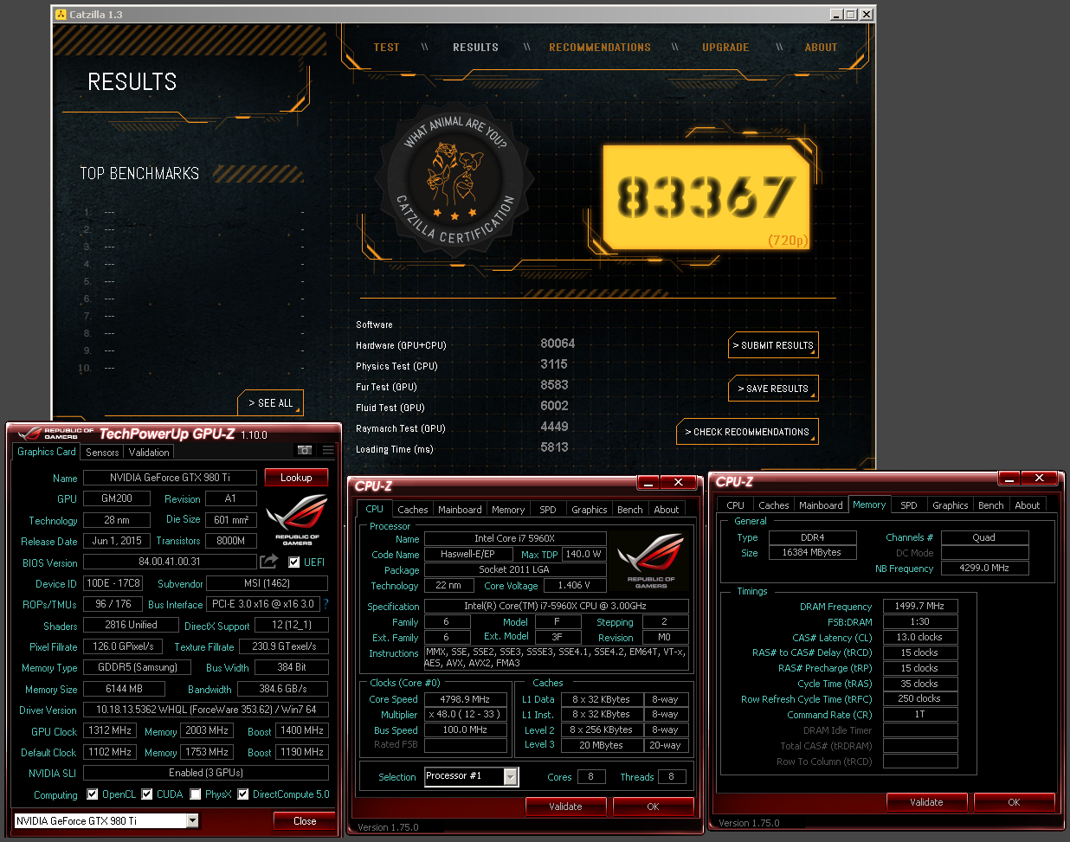Open Bench tab in left CPU-Z window
This screenshot has height=842, width=1070.
coord(630,510)
